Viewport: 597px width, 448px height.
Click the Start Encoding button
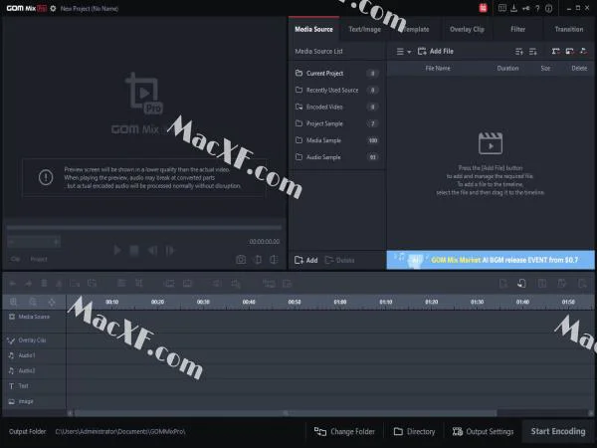558,431
